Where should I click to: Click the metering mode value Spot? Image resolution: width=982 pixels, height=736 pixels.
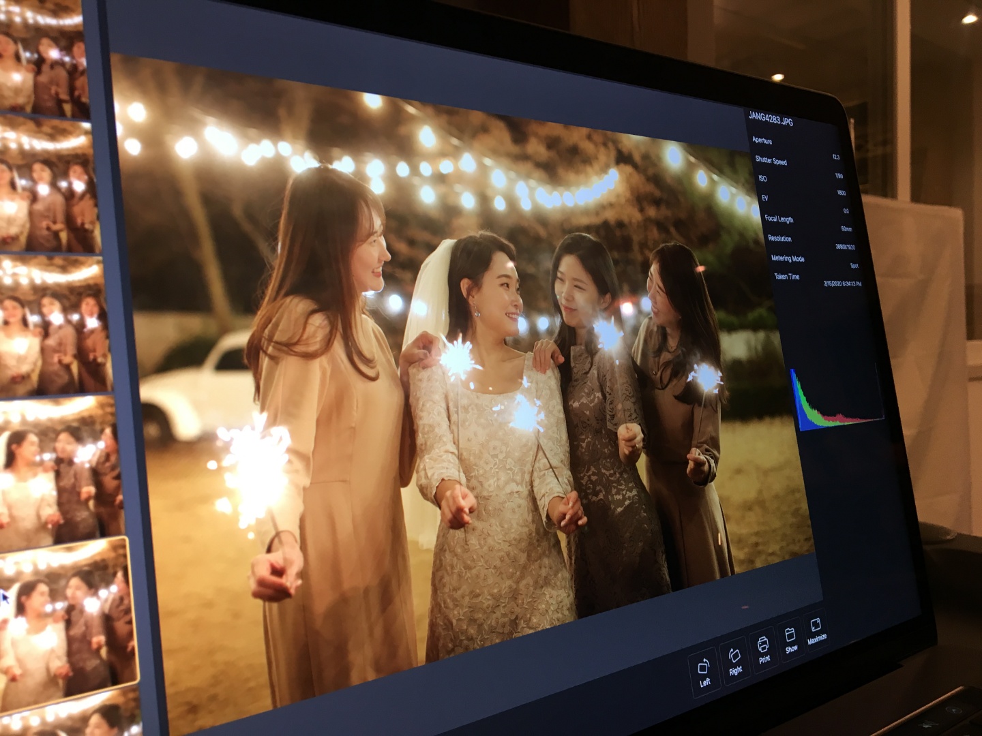tap(854, 266)
